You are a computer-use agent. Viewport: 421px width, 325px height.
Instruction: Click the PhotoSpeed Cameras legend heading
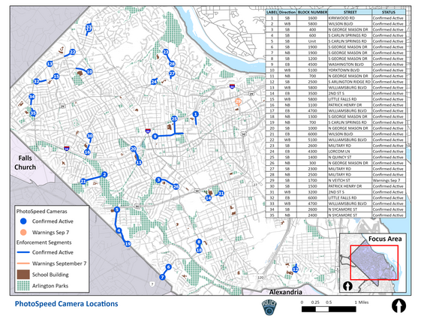click(41, 212)
